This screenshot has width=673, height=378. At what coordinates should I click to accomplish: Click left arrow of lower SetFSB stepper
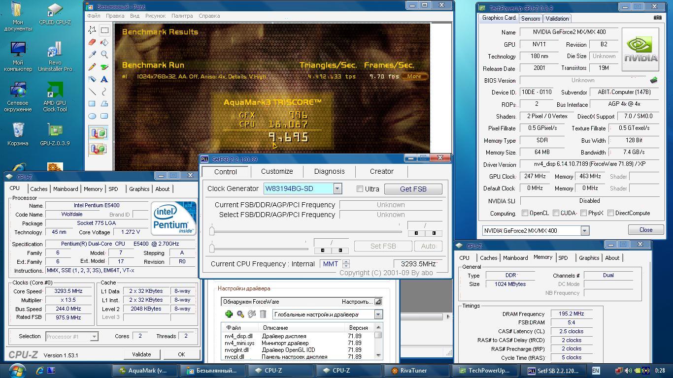323,251
